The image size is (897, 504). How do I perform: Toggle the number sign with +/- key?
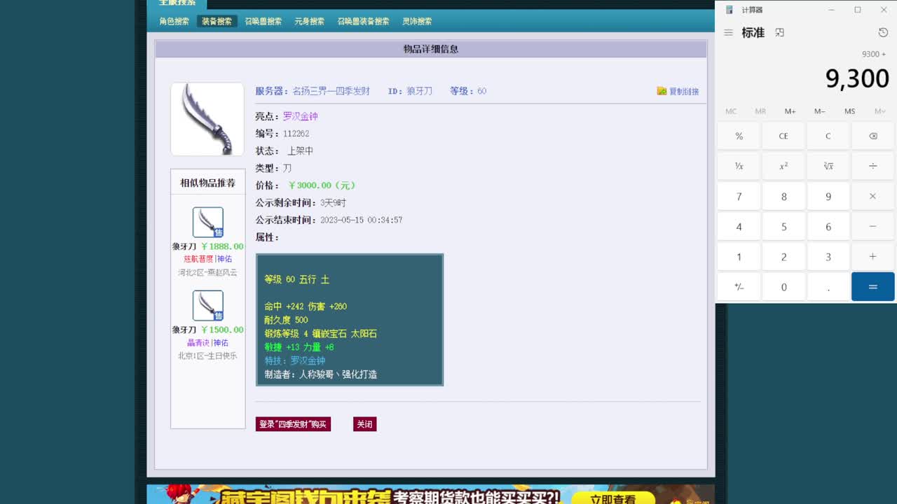pyautogui.click(x=738, y=287)
